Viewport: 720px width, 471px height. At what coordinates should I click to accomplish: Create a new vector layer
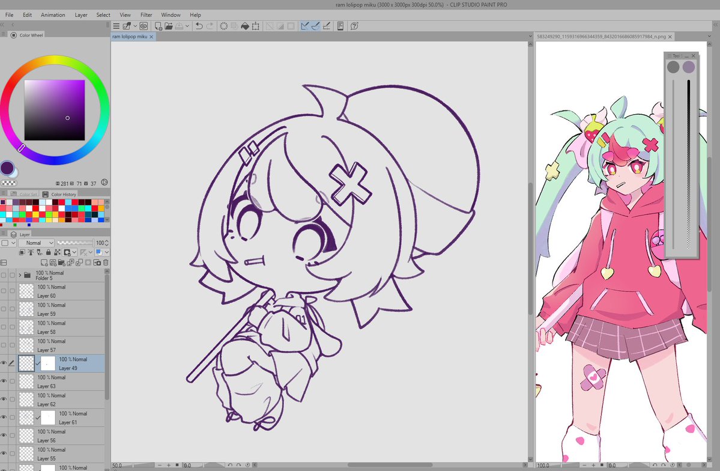[x=53, y=263]
